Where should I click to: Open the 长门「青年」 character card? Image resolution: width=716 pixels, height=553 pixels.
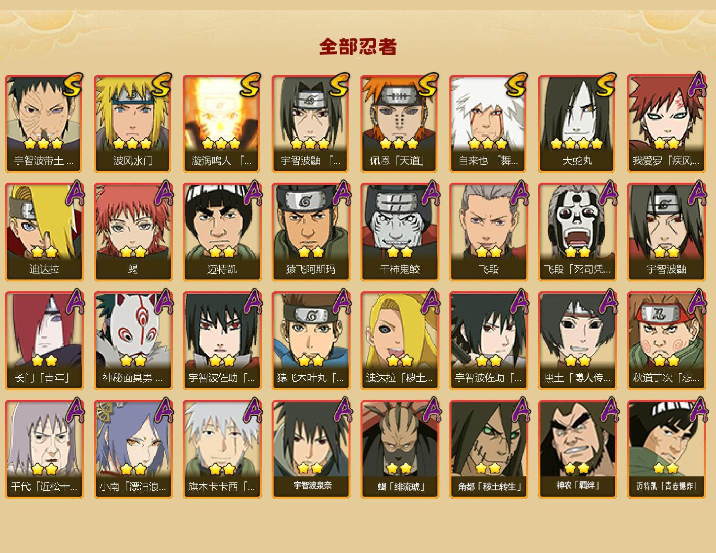pyautogui.click(x=44, y=341)
